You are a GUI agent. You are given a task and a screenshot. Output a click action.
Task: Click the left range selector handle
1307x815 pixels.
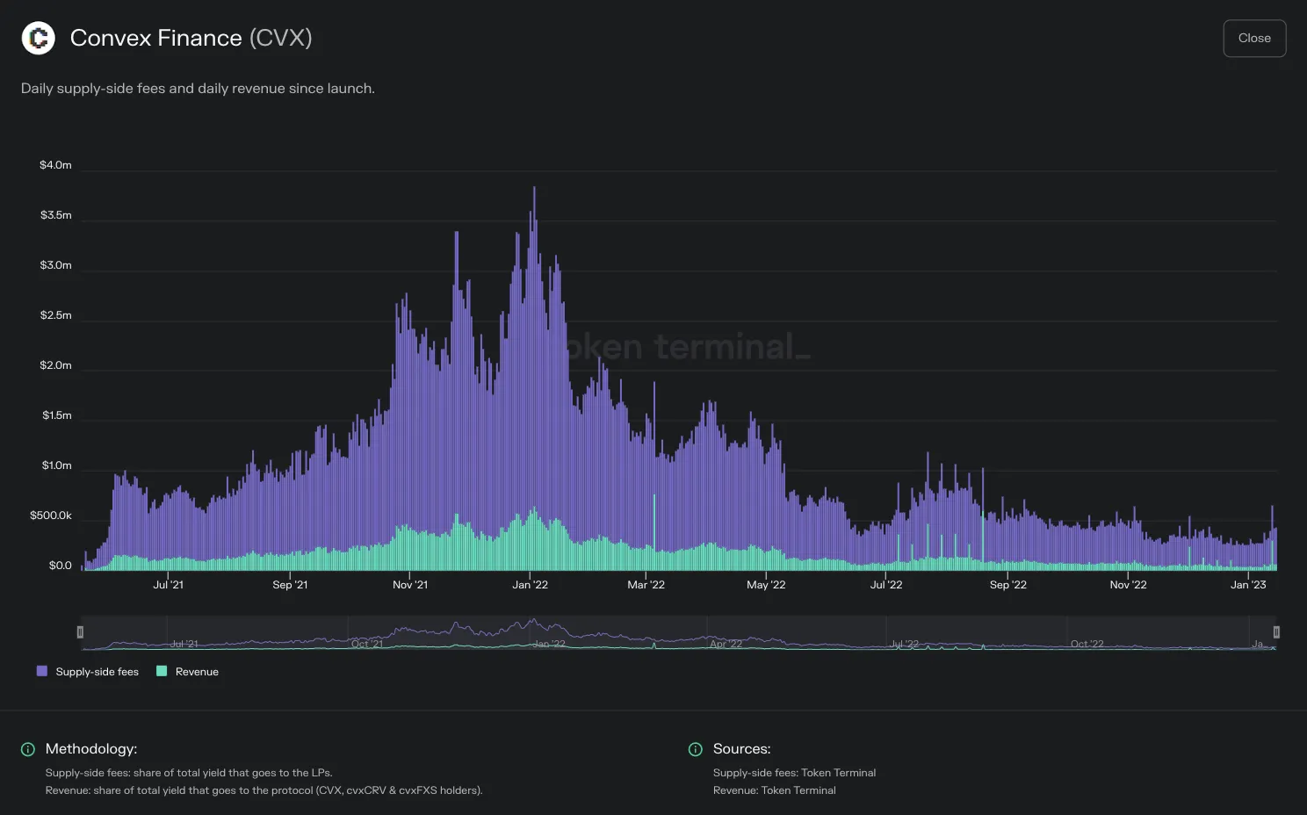pos(80,631)
